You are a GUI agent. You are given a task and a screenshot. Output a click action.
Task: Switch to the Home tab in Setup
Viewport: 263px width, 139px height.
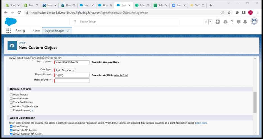(36, 31)
